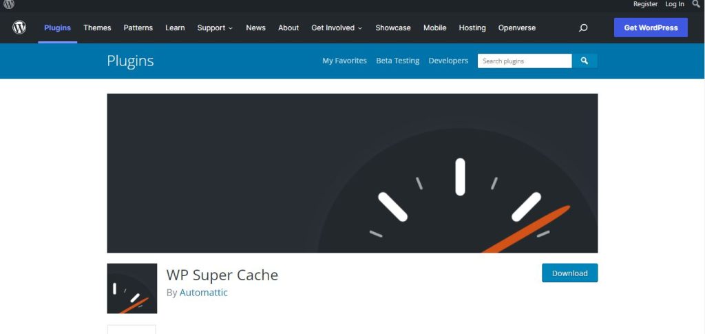Open the News page
Viewport: 705px width, 334px height.
click(x=255, y=28)
